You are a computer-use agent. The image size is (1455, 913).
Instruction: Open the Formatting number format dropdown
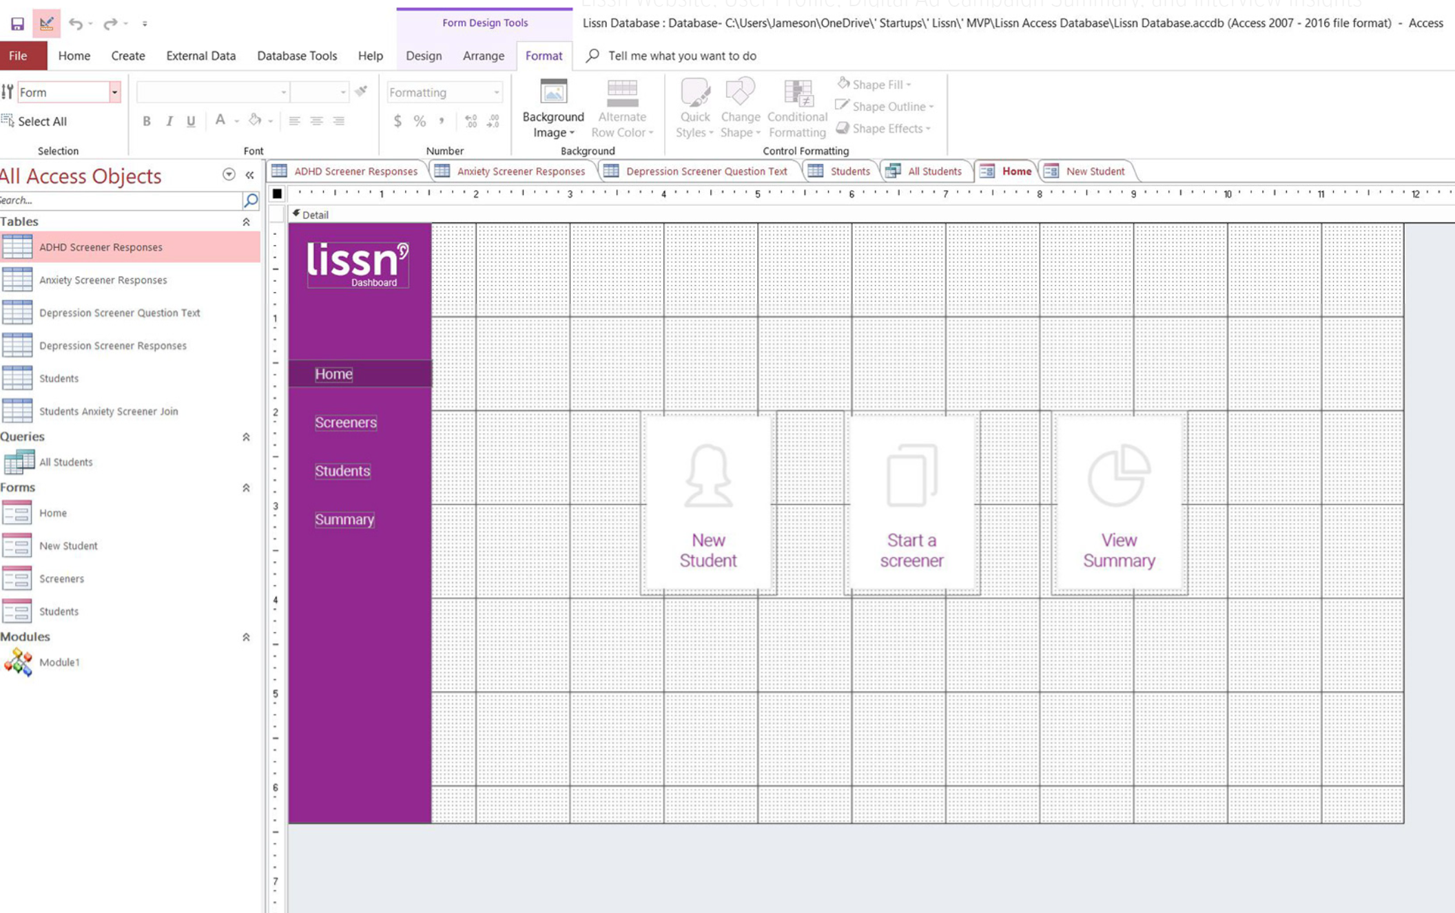[496, 92]
